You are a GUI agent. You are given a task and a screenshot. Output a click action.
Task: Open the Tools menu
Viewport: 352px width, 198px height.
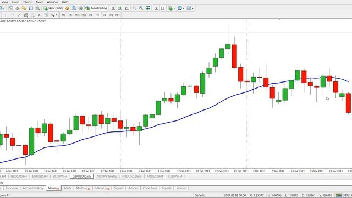tap(39, 2)
